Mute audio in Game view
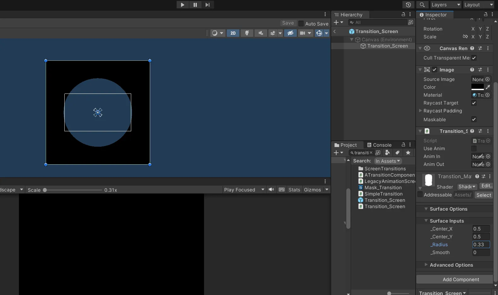This screenshot has height=295, width=498. click(271, 190)
